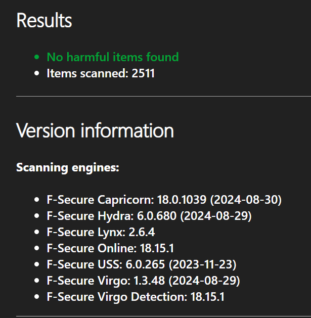
Task: Select the green 'No harmful items found' text
Action: coord(112,57)
